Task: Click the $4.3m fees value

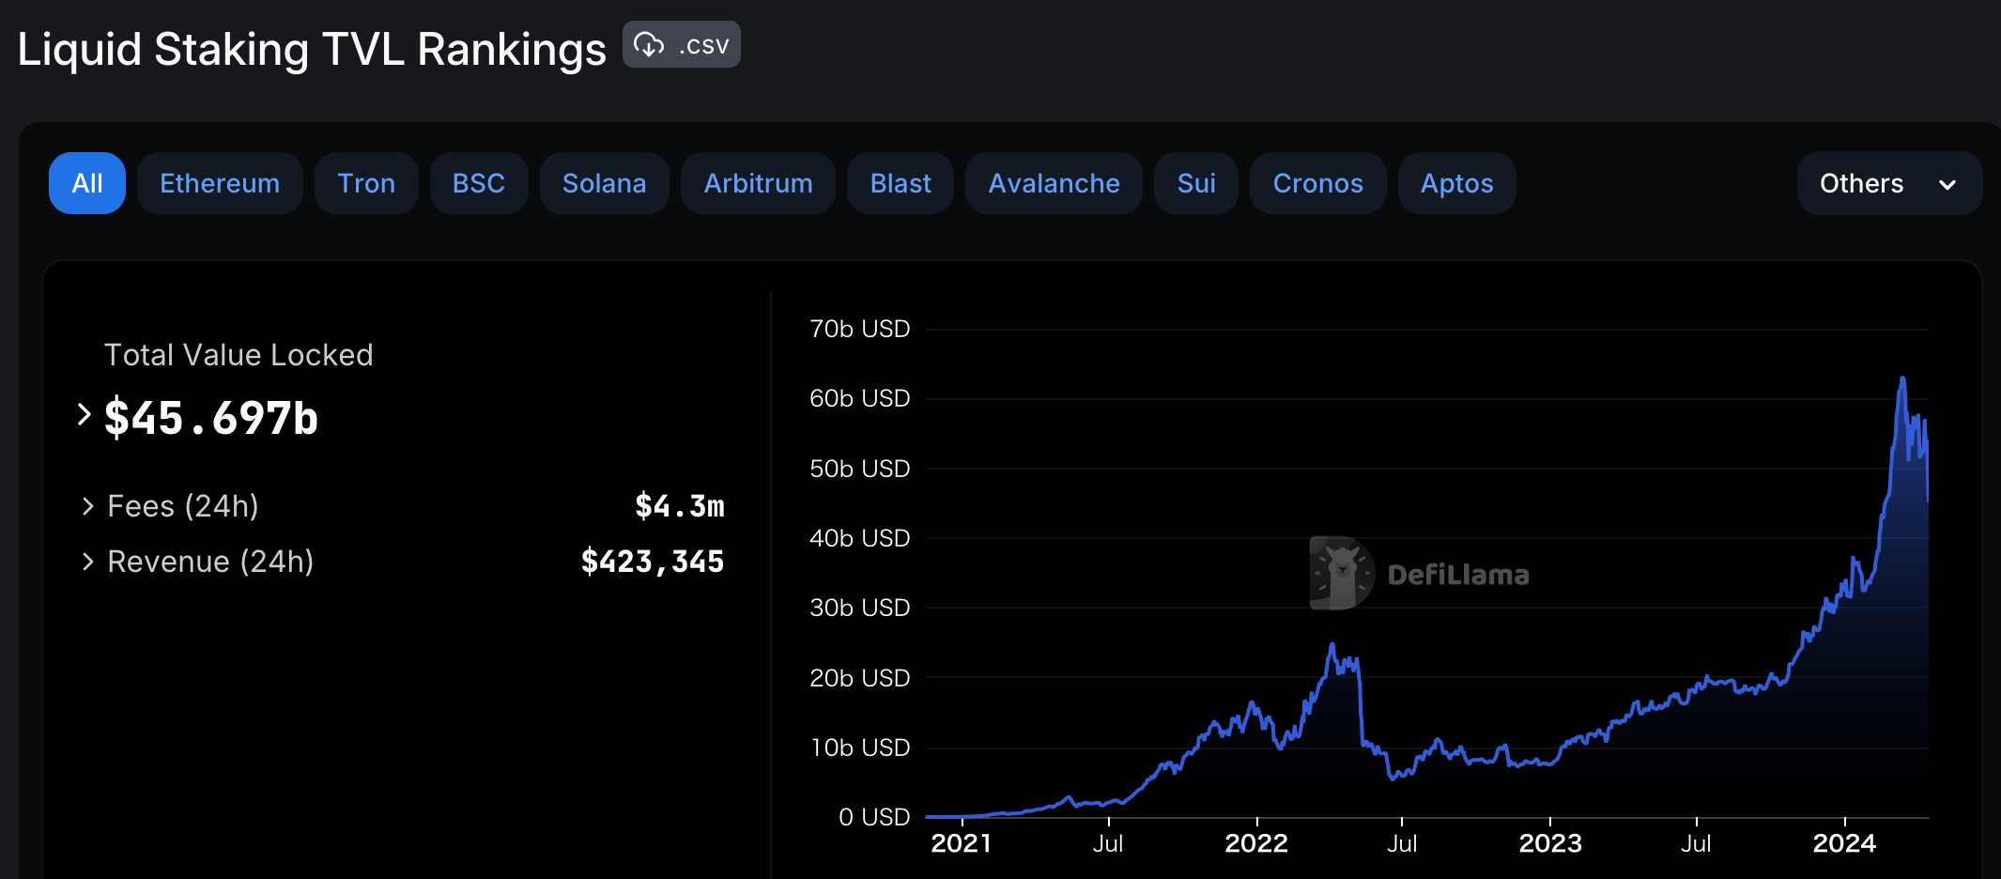Action: pos(680,506)
